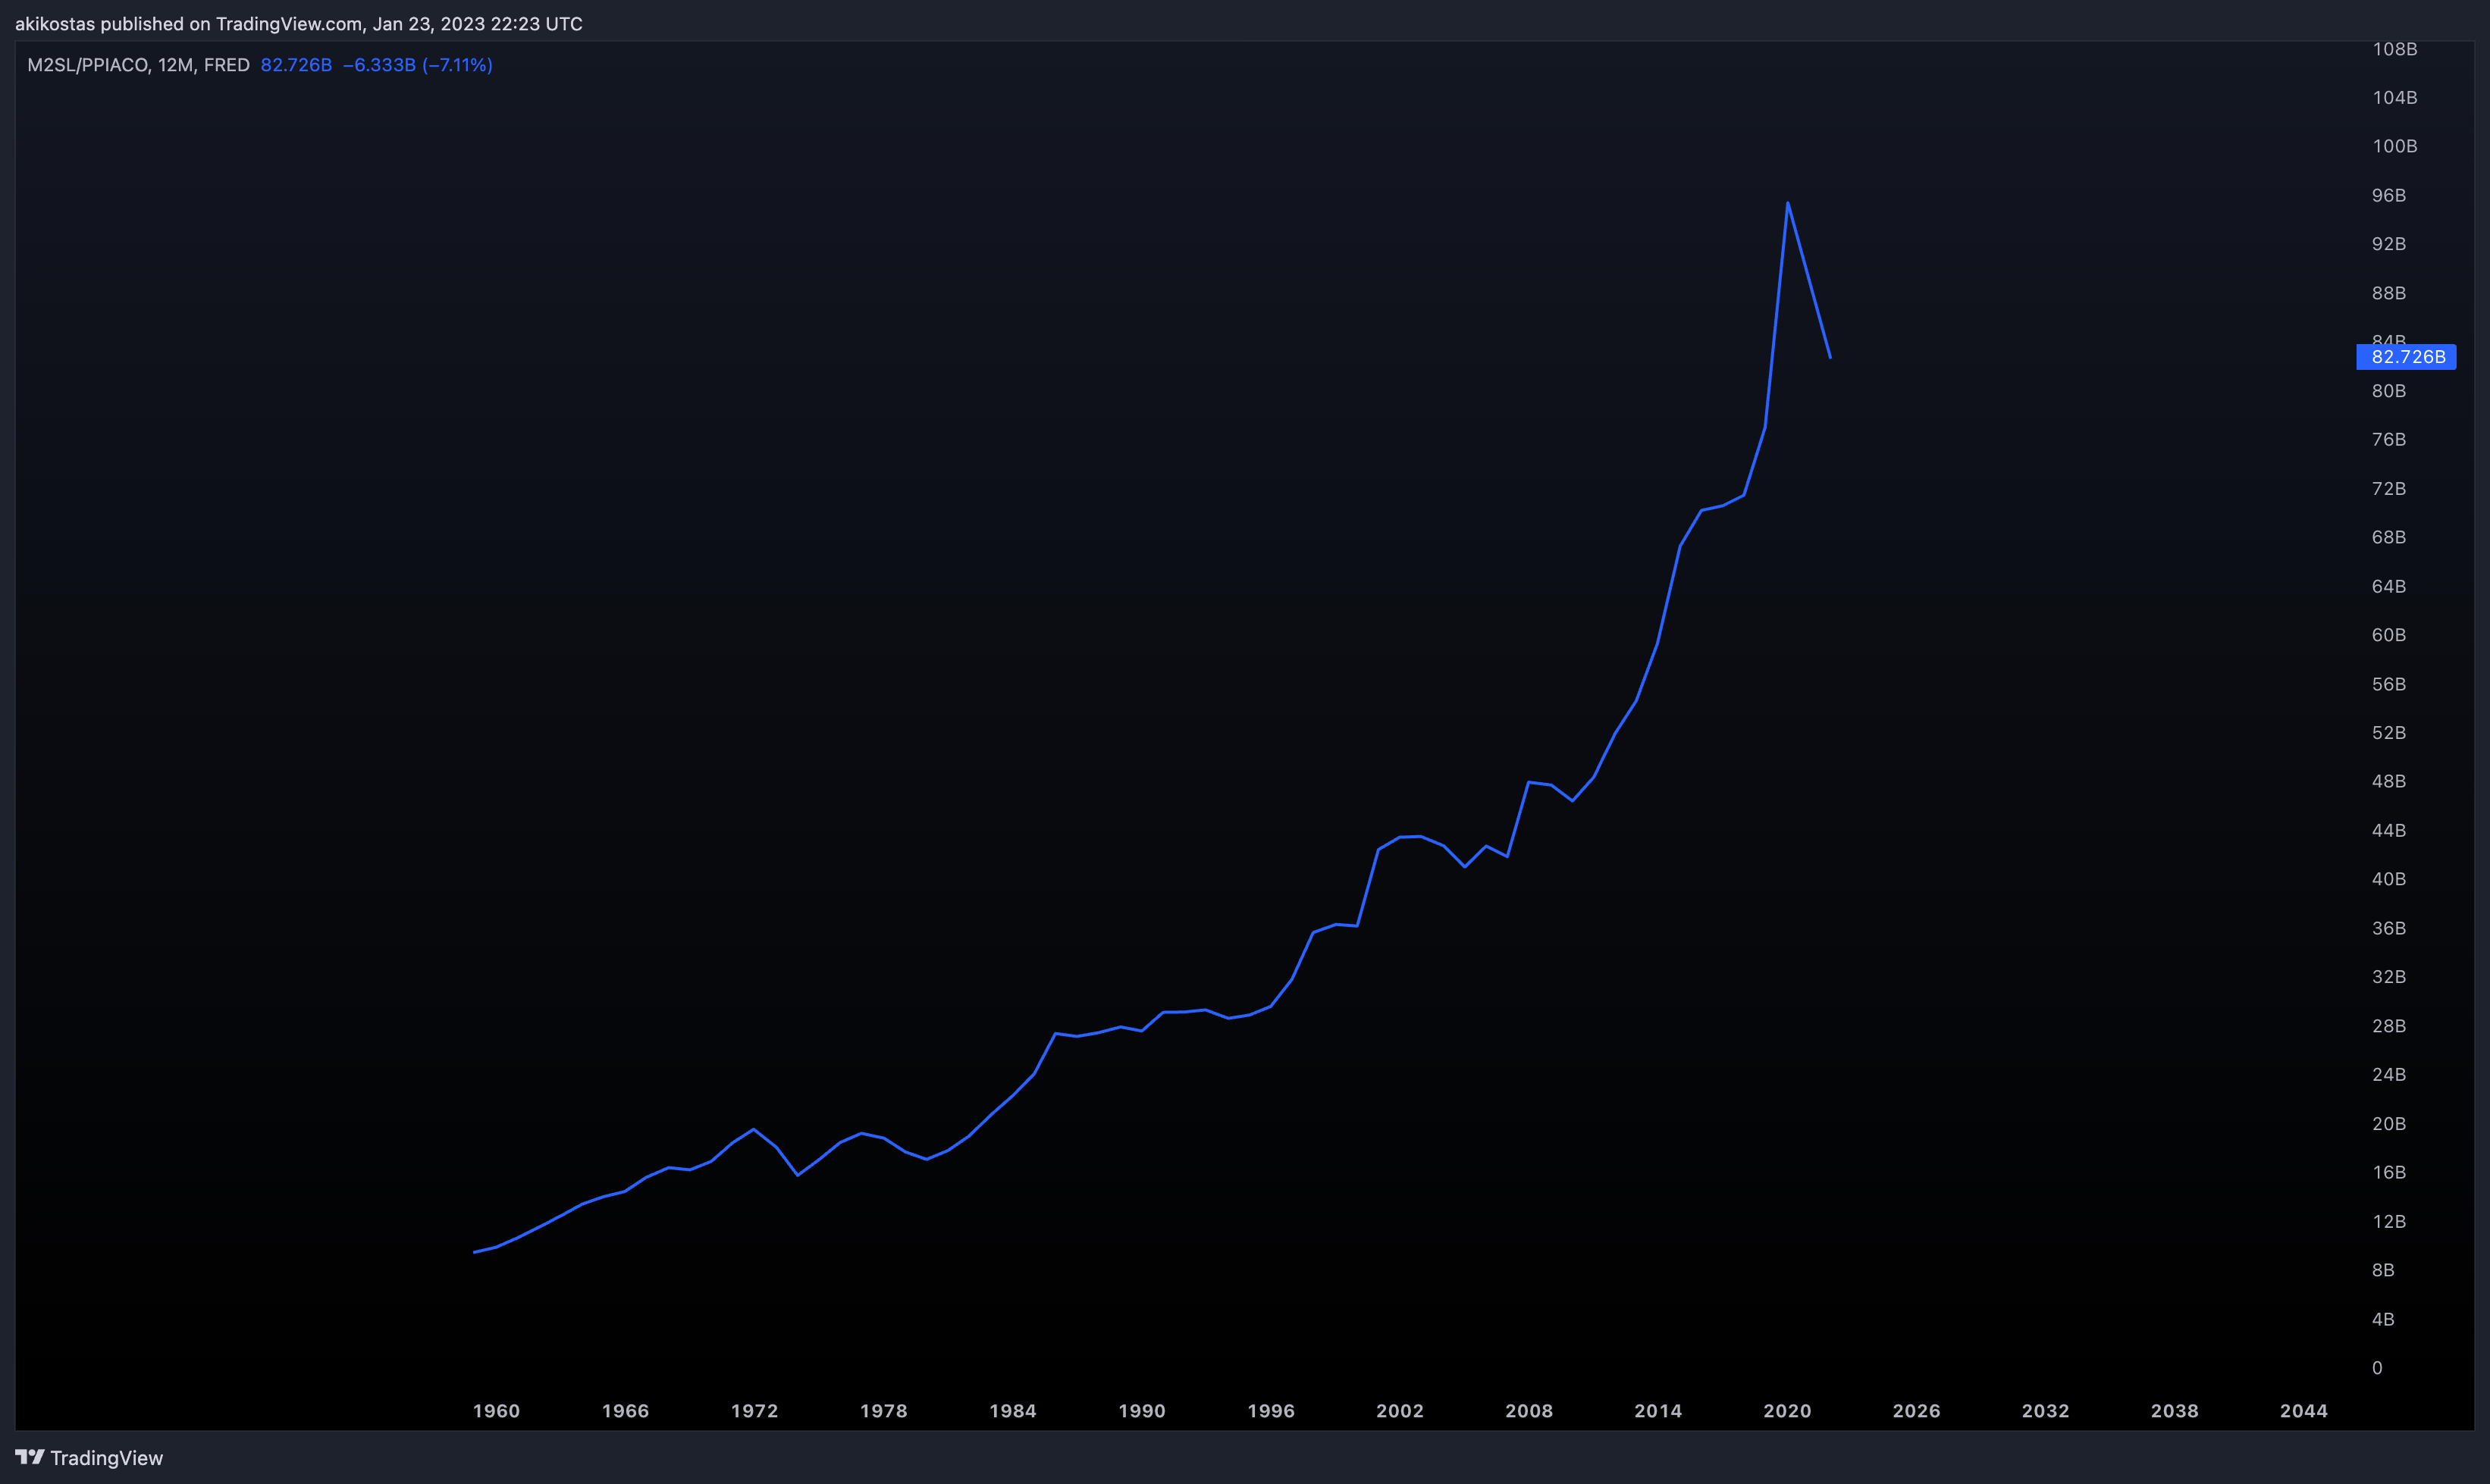Click the 40B price axis label

(x=2388, y=879)
